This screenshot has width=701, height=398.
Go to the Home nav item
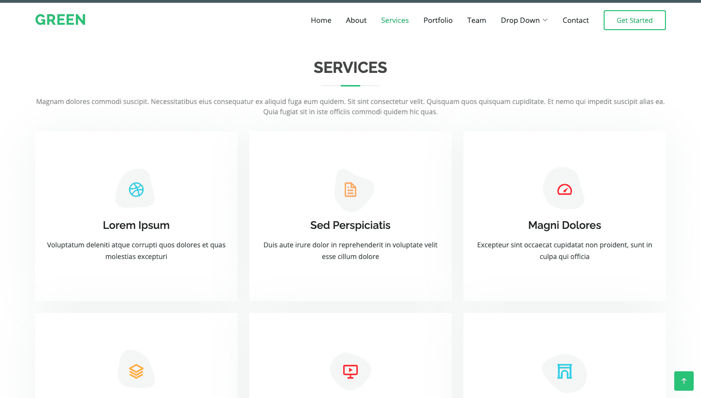[321, 20]
